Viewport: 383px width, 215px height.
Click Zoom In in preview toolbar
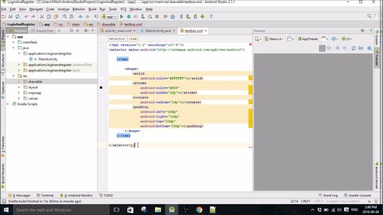click(x=338, y=48)
